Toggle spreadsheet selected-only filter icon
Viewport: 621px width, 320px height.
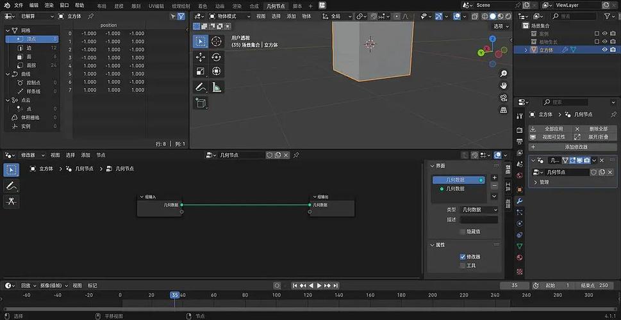click(x=173, y=16)
